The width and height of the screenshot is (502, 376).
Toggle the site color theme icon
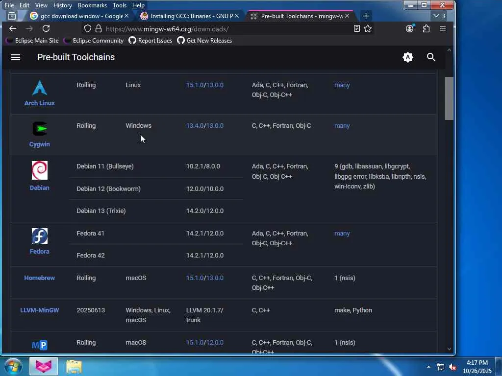[x=407, y=57]
